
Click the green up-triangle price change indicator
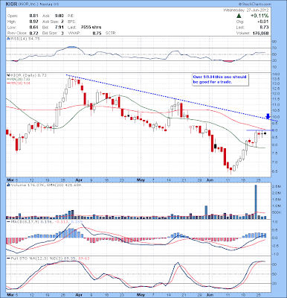[239, 16]
